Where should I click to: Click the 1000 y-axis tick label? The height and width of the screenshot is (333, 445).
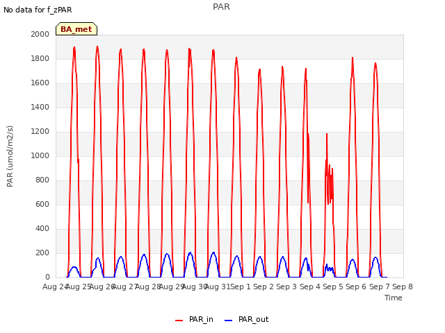[40, 155]
